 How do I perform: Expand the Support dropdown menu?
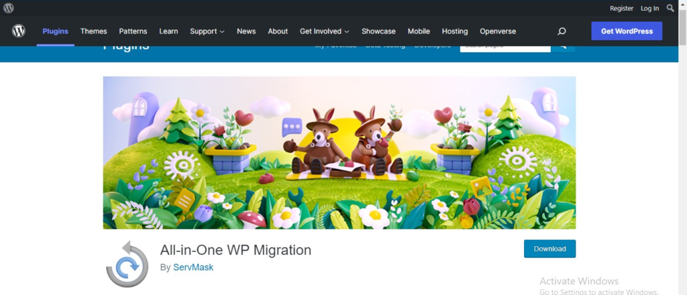207,32
